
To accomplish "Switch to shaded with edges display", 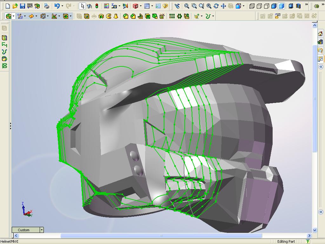I will [x=274, y=6].
